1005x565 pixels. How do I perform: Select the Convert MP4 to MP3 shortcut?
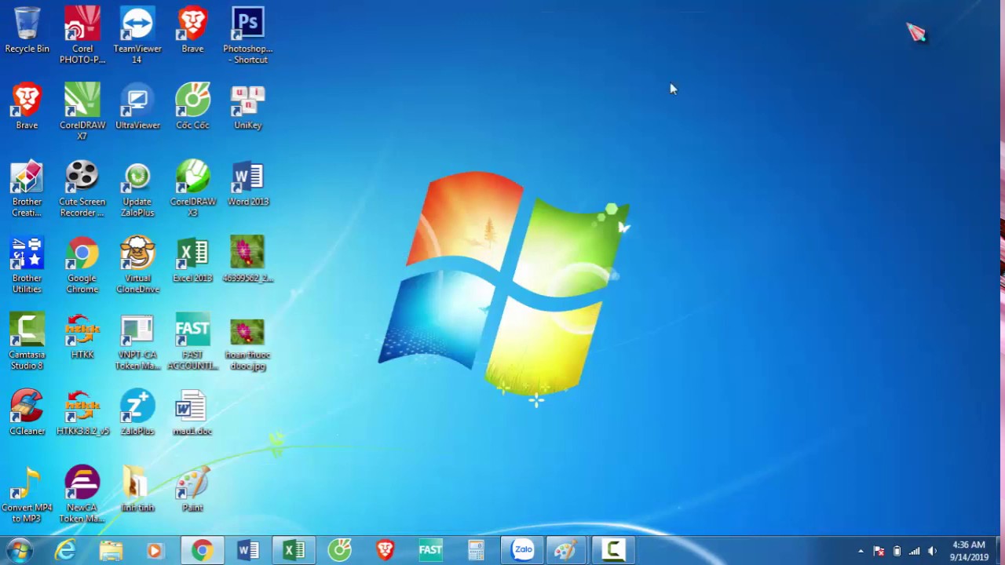tap(27, 494)
